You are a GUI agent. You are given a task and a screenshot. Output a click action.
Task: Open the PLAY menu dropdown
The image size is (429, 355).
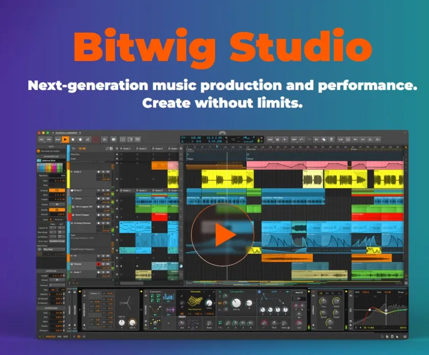click(58, 139)
